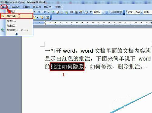Click the Text Direction toolbar icon
The image size is (152, 113).
pos(76,12)
